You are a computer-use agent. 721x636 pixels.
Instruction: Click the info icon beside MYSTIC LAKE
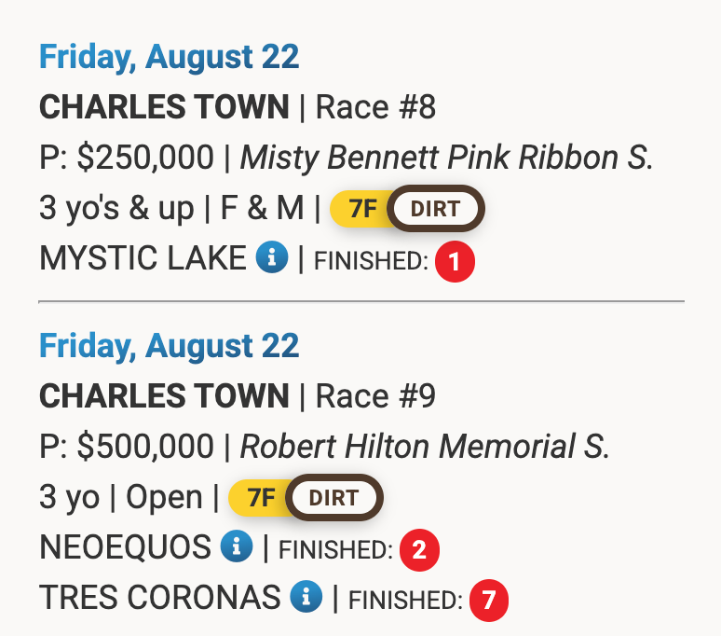click(x=272, y=258)
